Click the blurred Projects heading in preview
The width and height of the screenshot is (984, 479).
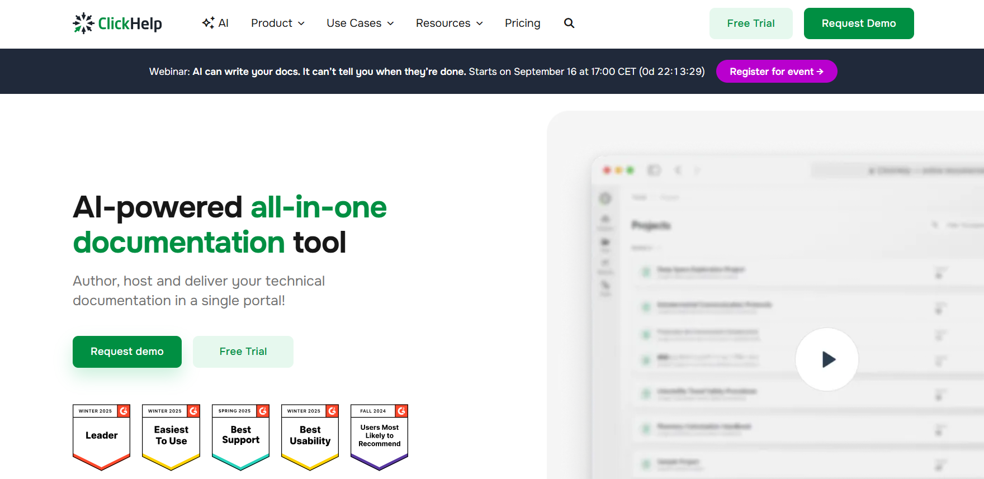pyautogui.click(x=651, y=225)
